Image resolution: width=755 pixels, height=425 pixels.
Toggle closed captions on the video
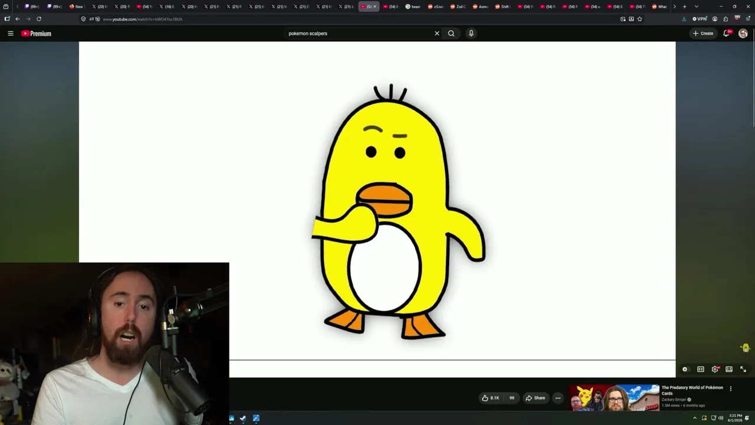click(x=701, y=370)
